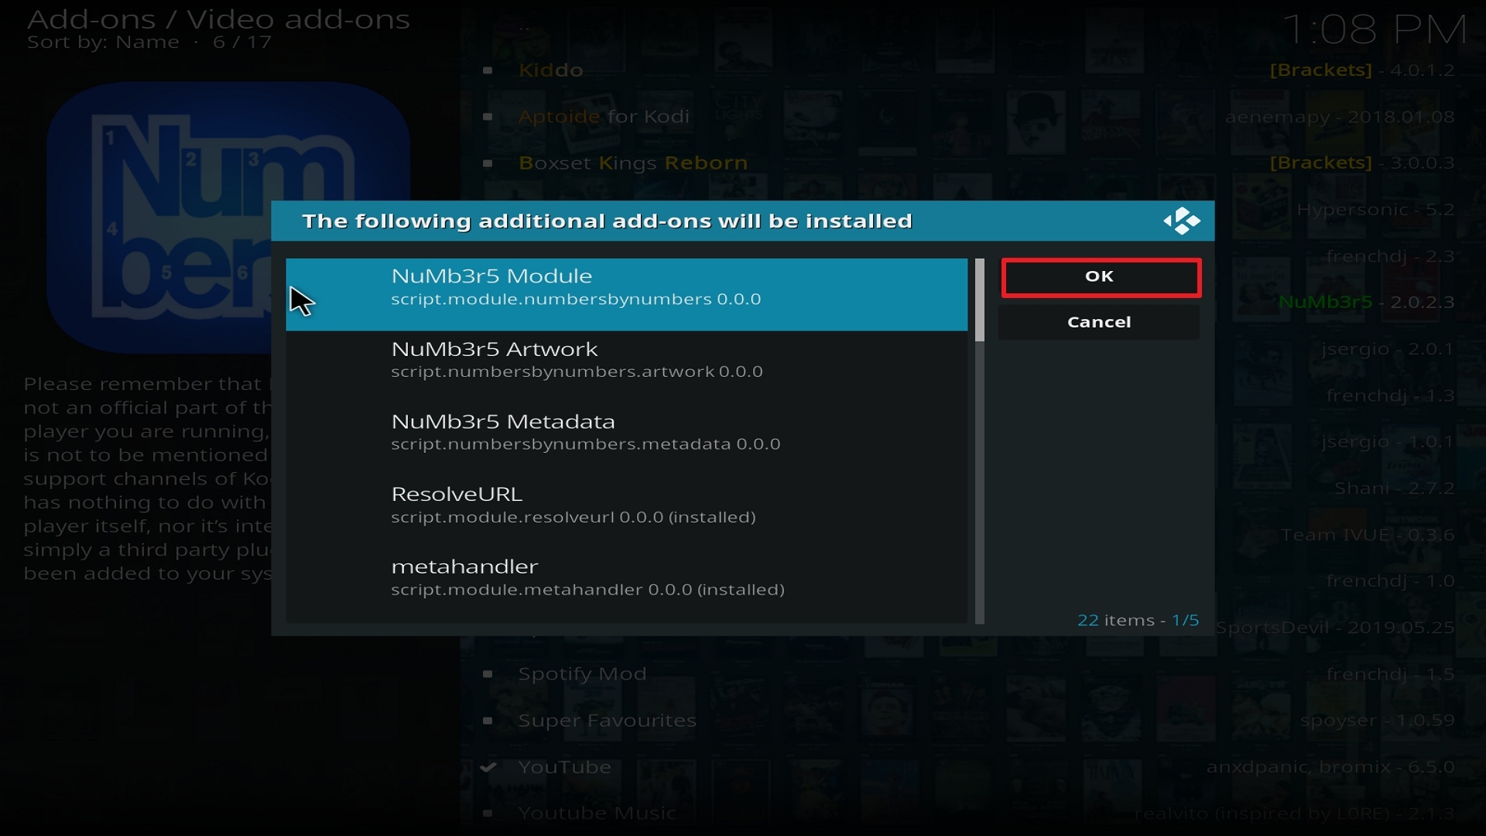Screen dimensions: 1486x836
Task: Click the 1:08 PM clock
Action: tap(1375, 30)
